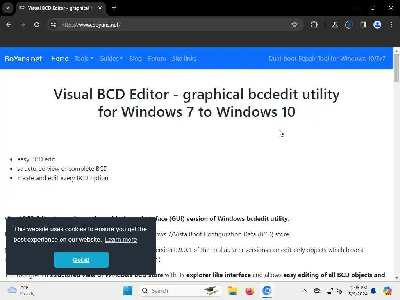400x300 pixels.
Task: Open the clock showing 1:06 PM
Action: point(358,291)
